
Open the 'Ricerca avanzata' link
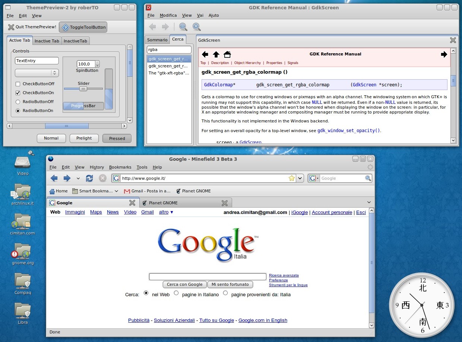tap(284, 275)
